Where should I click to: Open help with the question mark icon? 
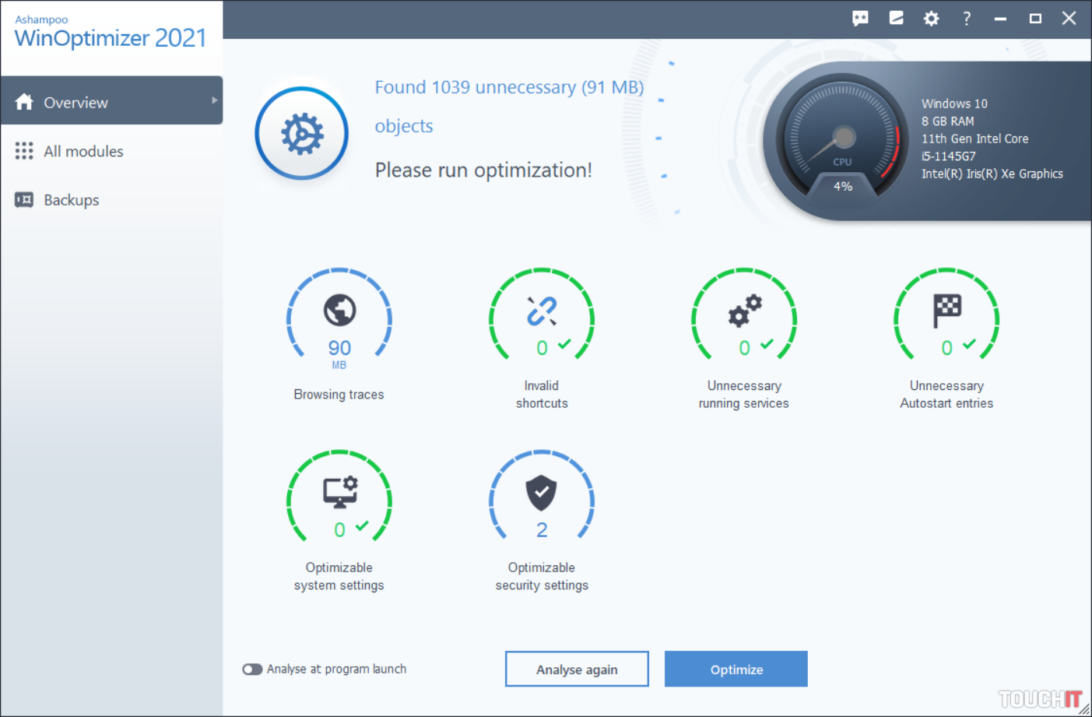pyautogui.click(x=967, y=18)
